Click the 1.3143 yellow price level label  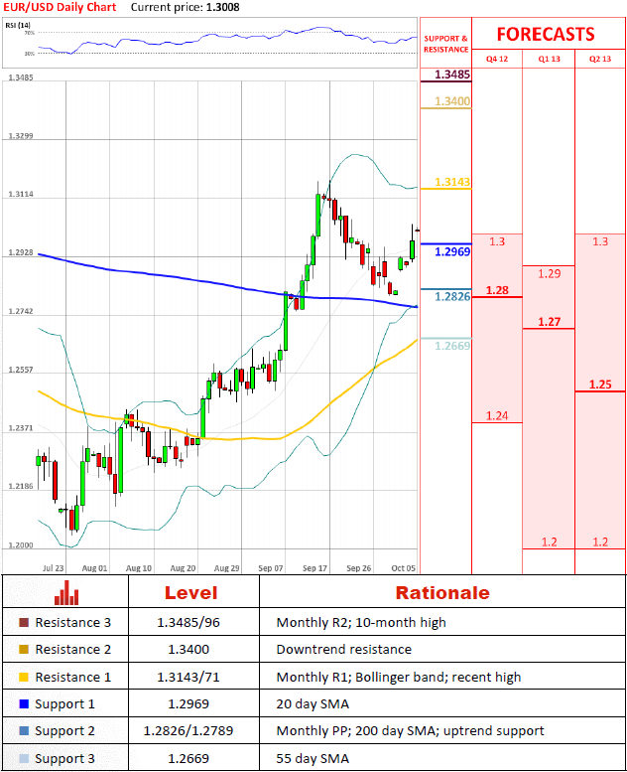click(x=451, y=183)
